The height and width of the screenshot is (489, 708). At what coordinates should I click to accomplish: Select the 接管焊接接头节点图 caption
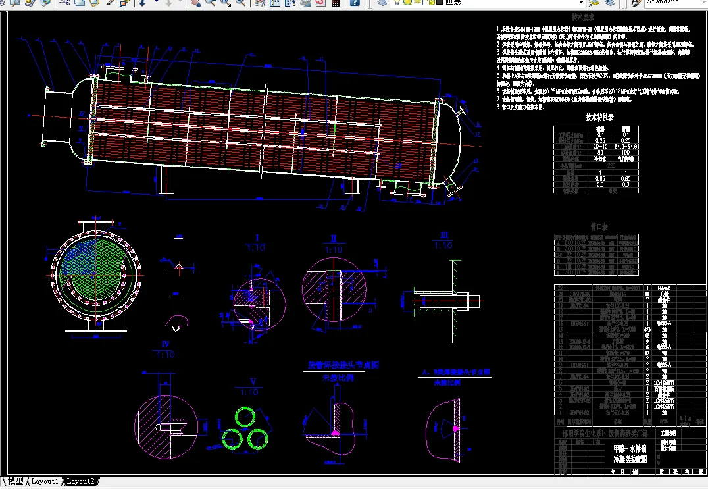[343, 365]
